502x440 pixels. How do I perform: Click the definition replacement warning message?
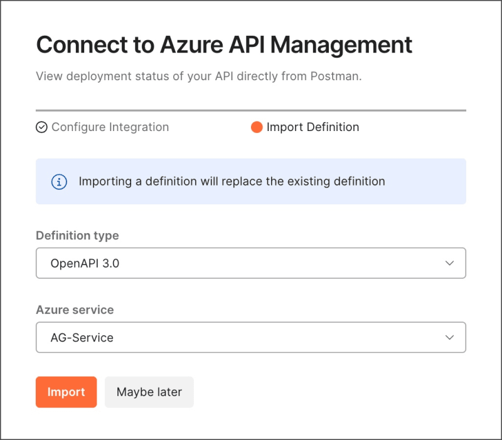(x=230, y=181)
